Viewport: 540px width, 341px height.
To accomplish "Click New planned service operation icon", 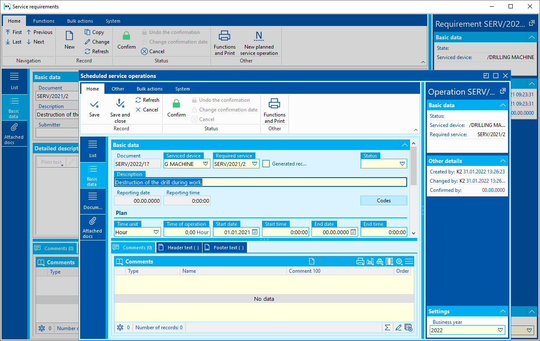I will click(259, 43).
